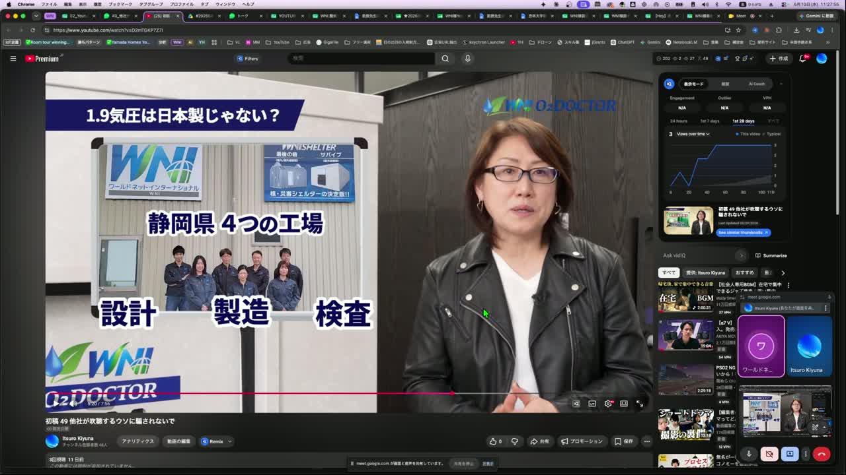
Task: Show more filter chips with right chevron
Action: (783, 272)
